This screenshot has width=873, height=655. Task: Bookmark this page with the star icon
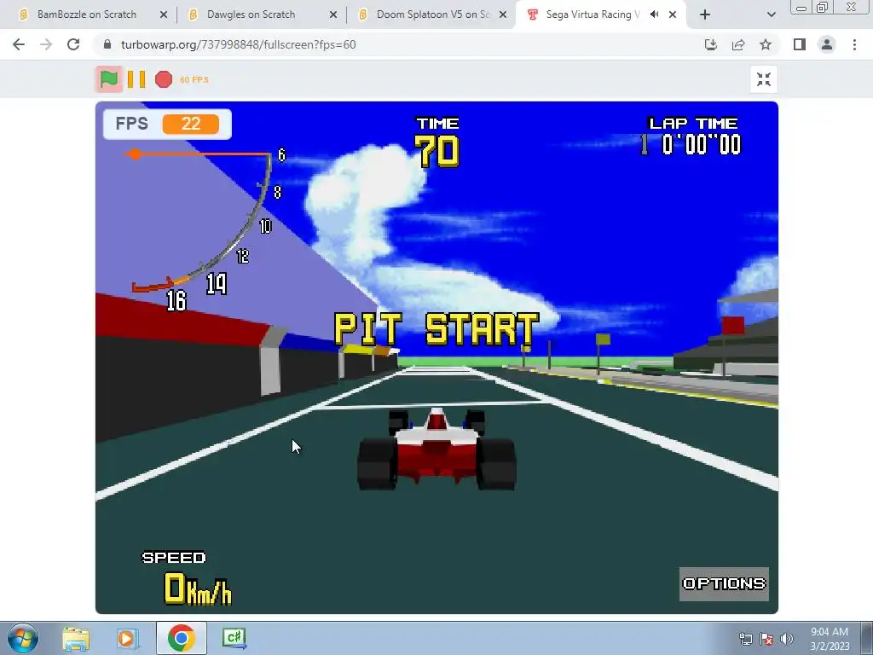(x=766, y=44)
